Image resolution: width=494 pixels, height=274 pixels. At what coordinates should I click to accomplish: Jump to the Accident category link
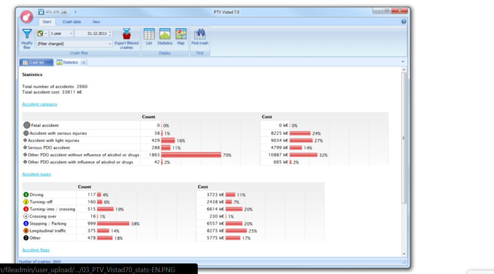(x=39, y=104)
